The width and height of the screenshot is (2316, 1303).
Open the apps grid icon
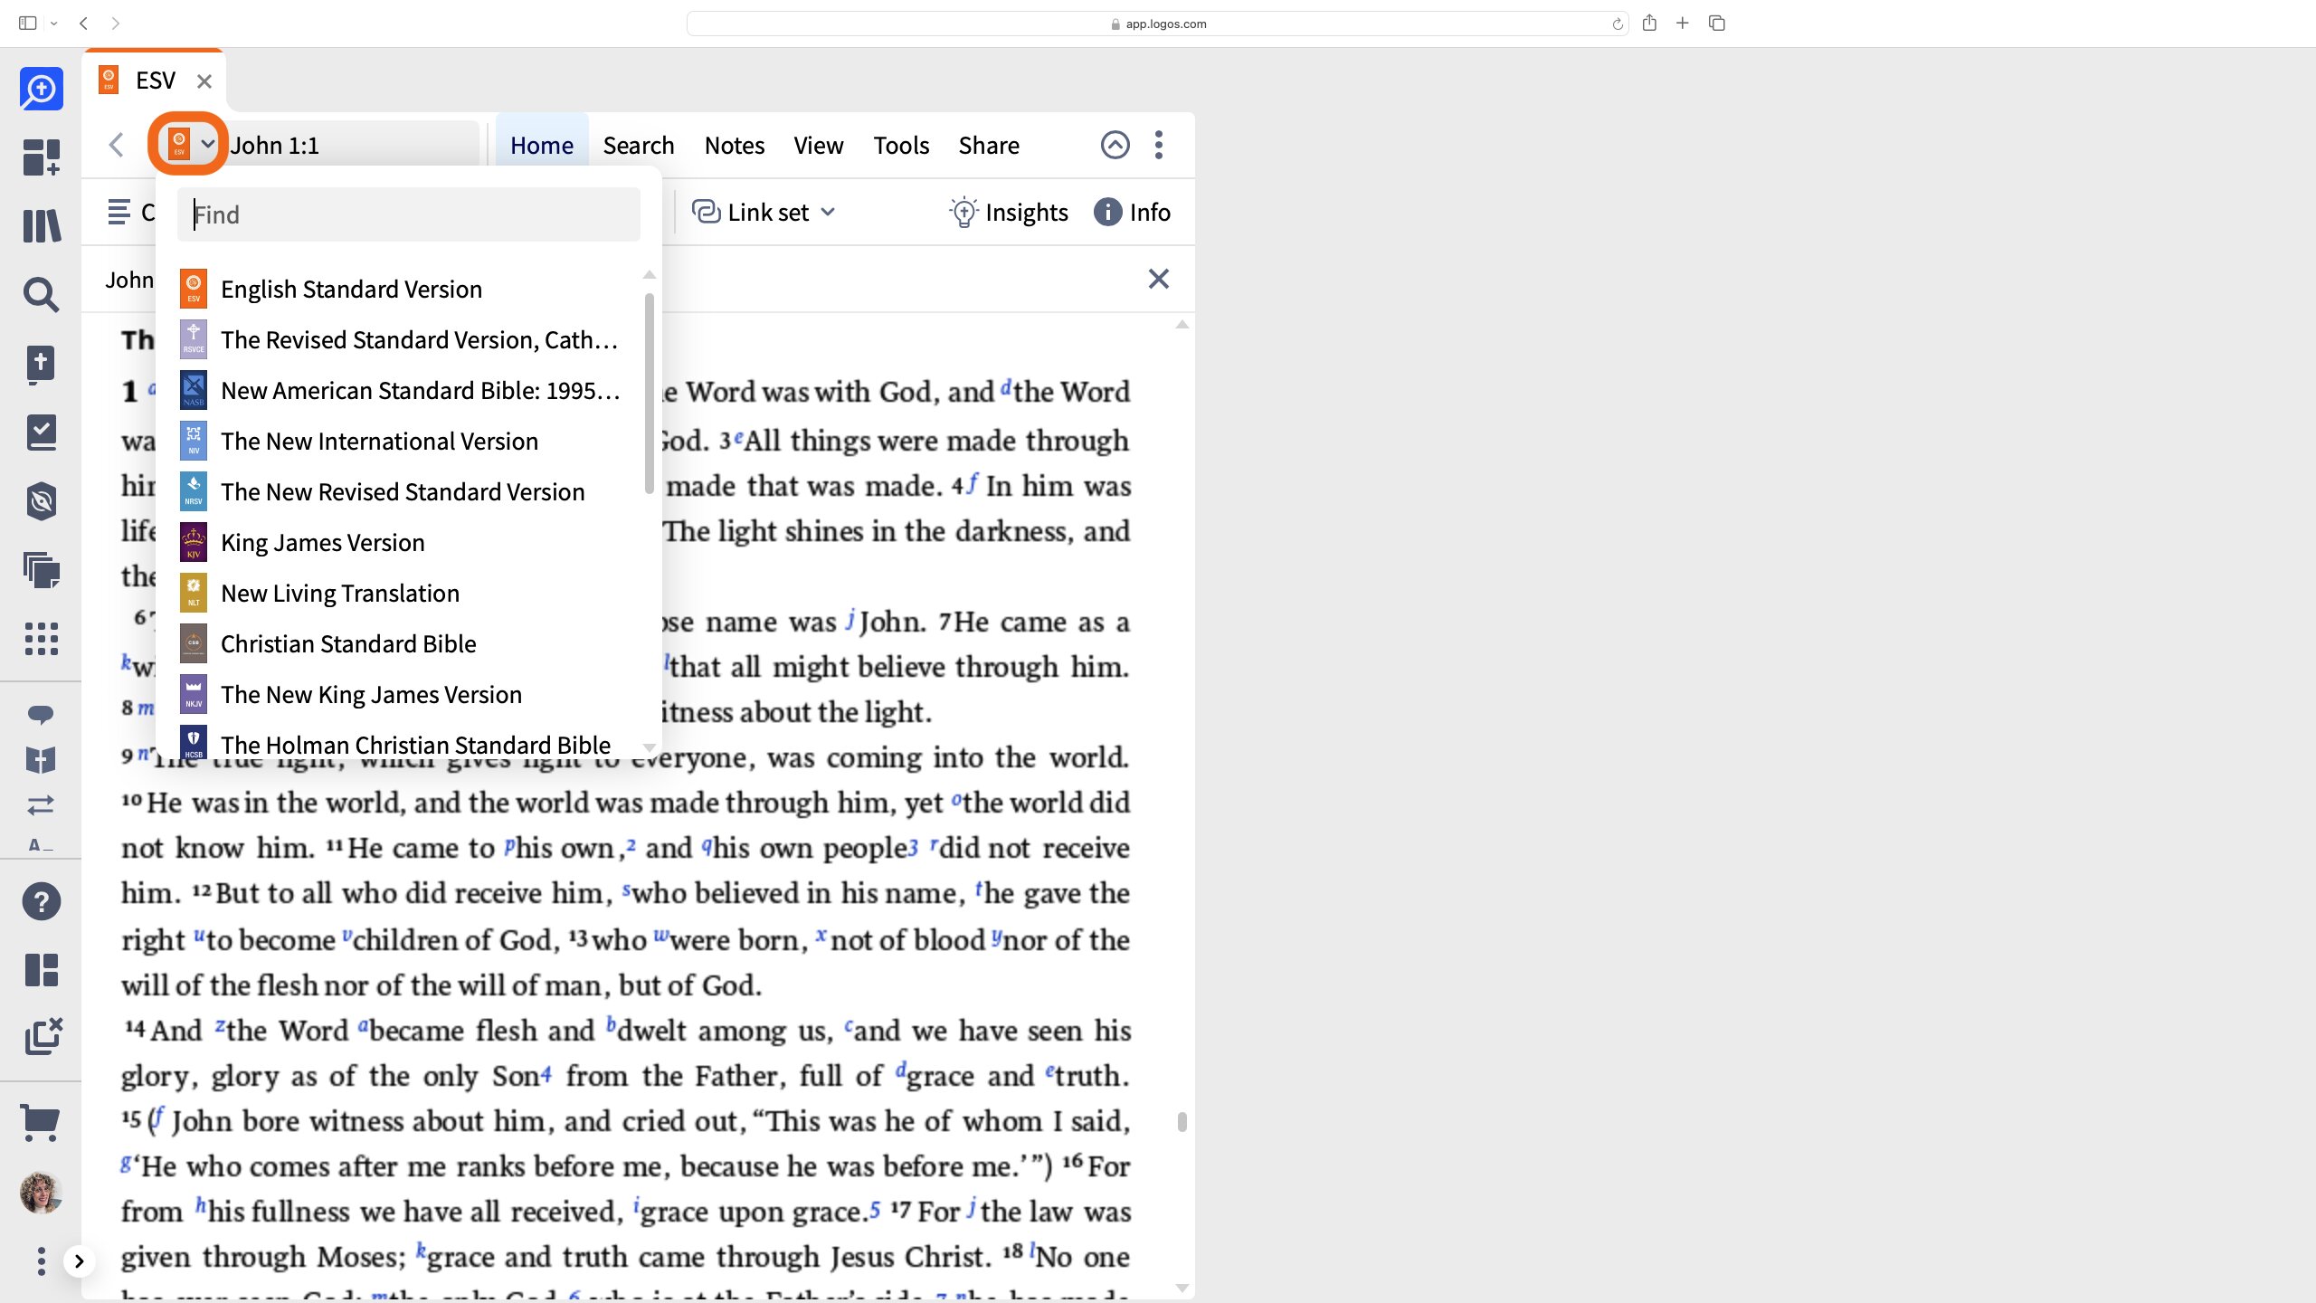(x=41, y=639)
